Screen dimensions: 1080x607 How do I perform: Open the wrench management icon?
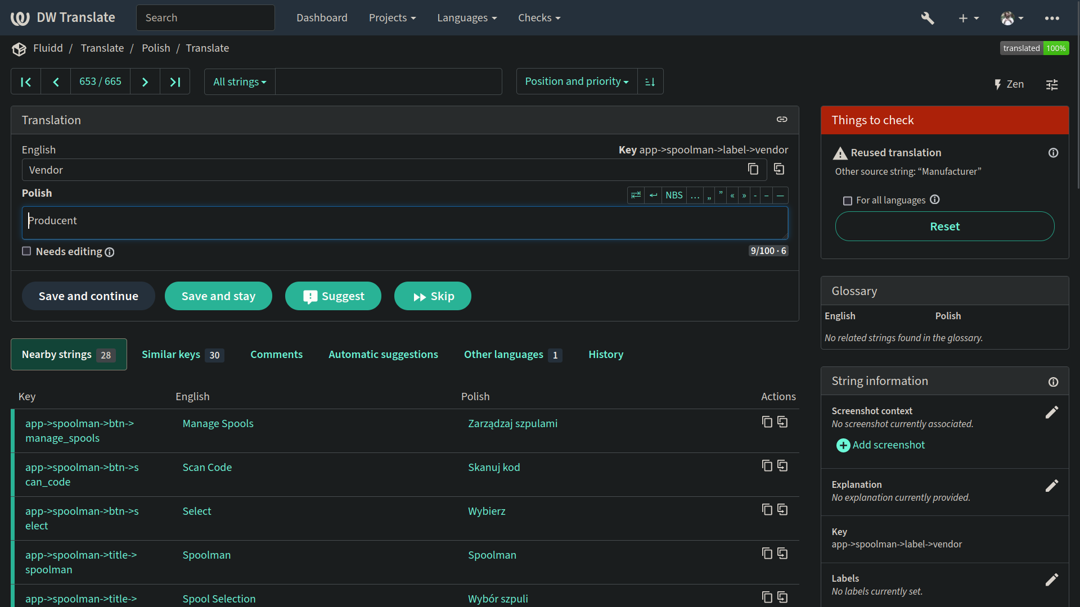pyautogui.click(x=928, y=18)
